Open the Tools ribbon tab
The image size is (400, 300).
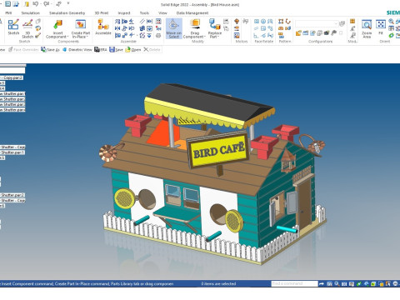[x=144, y=13]
